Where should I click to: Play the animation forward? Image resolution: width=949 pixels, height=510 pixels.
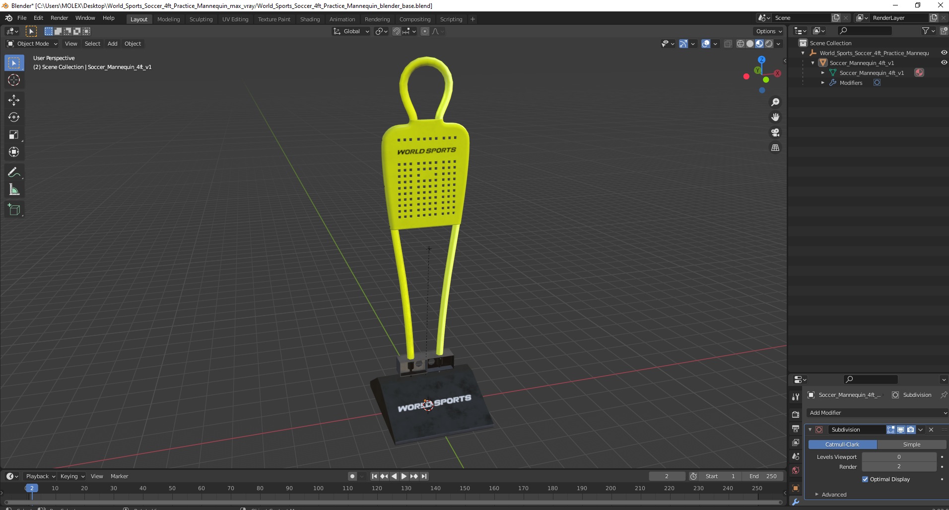pyautogui.click(x=404, y=476)
